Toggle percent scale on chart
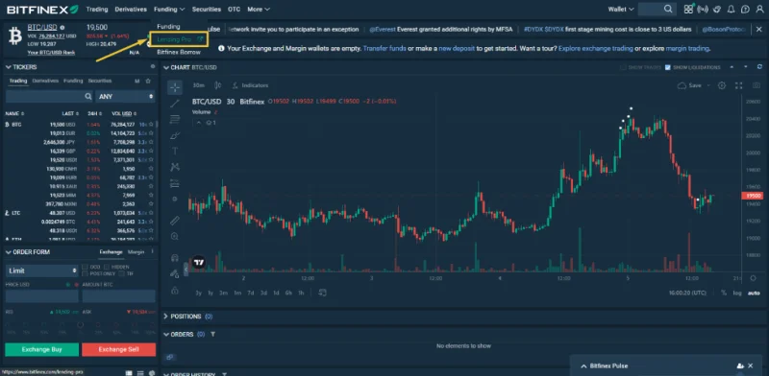Screen dimensions: 769x376 tap(724, 293)
